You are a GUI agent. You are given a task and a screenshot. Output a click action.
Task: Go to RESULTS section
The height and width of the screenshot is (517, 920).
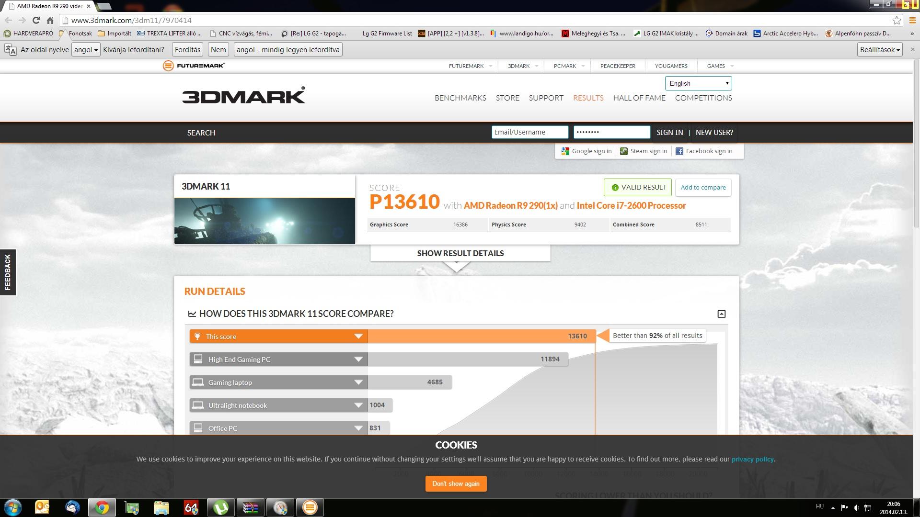tap(588, 98)
